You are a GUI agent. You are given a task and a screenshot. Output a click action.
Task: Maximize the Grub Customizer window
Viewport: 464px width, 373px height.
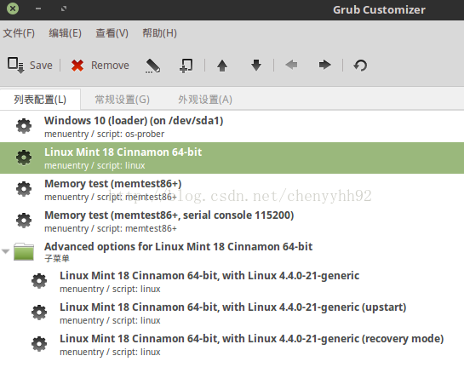[x=64, y=9]
